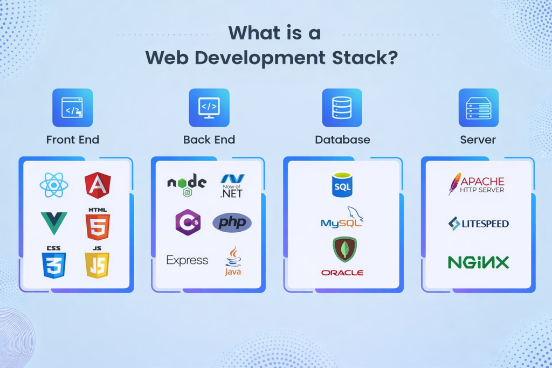Click the purple C# hexagon icon

click(x=188, y=223)
